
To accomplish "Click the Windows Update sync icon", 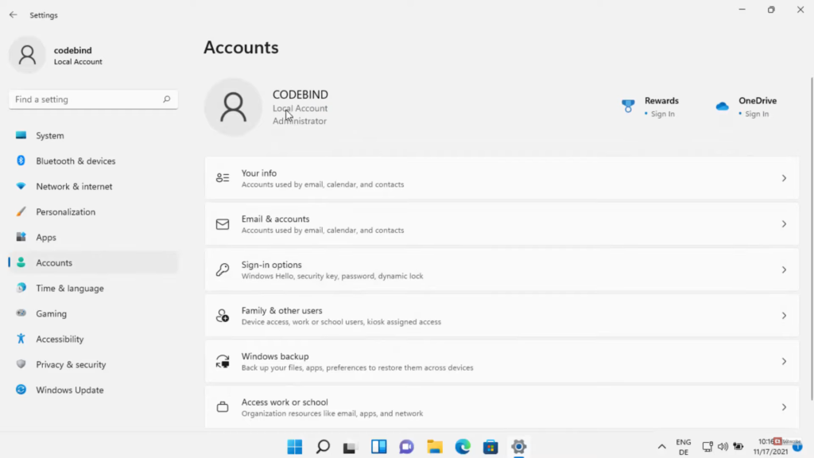I will point(21,390).
